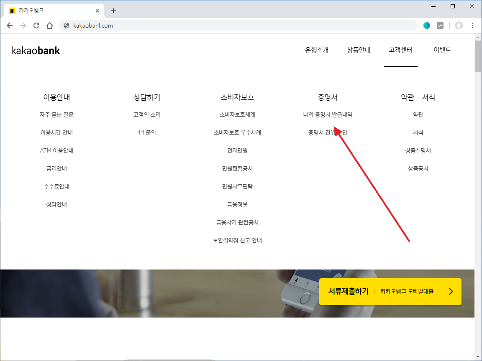The image size is (482, 361).
Task: Click the scrollbar up arrow
Action: (x=478, y=37)
